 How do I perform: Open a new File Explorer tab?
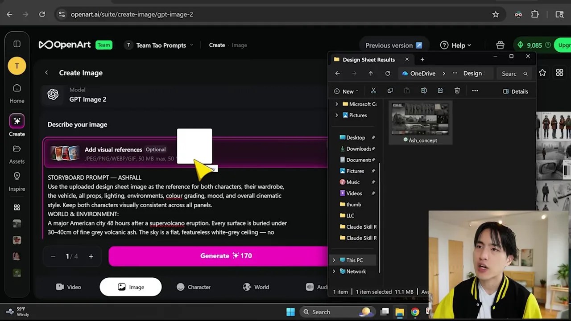coord(422,59)
